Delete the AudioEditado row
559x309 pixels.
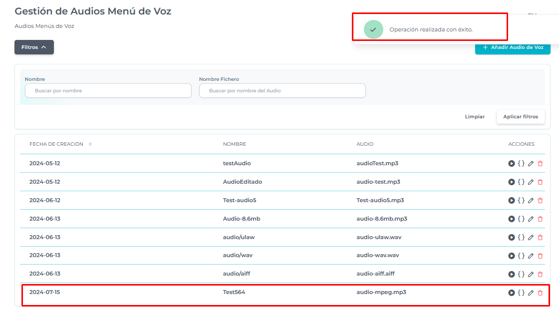coord(540,182)
